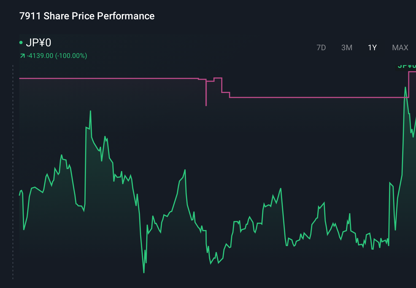Open the MAX history view

tap(400, 47)
